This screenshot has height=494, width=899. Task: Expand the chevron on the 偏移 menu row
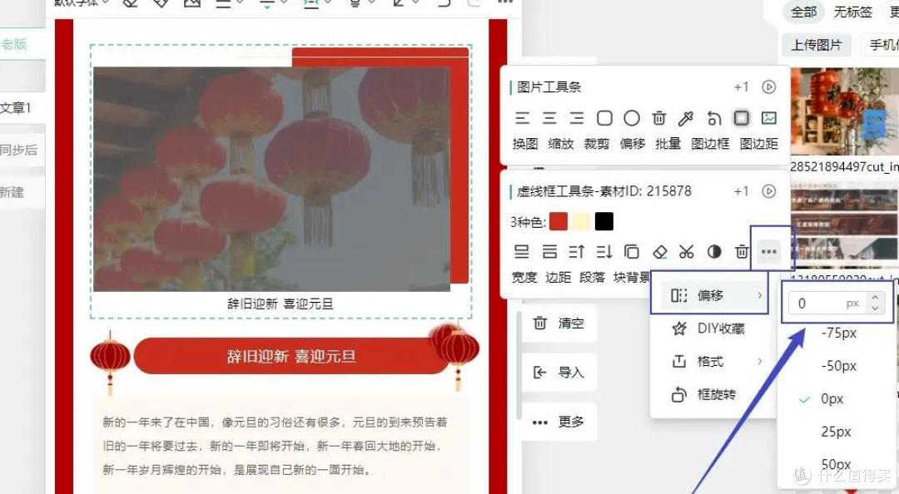pyautogui.click(x=760, y=295)
